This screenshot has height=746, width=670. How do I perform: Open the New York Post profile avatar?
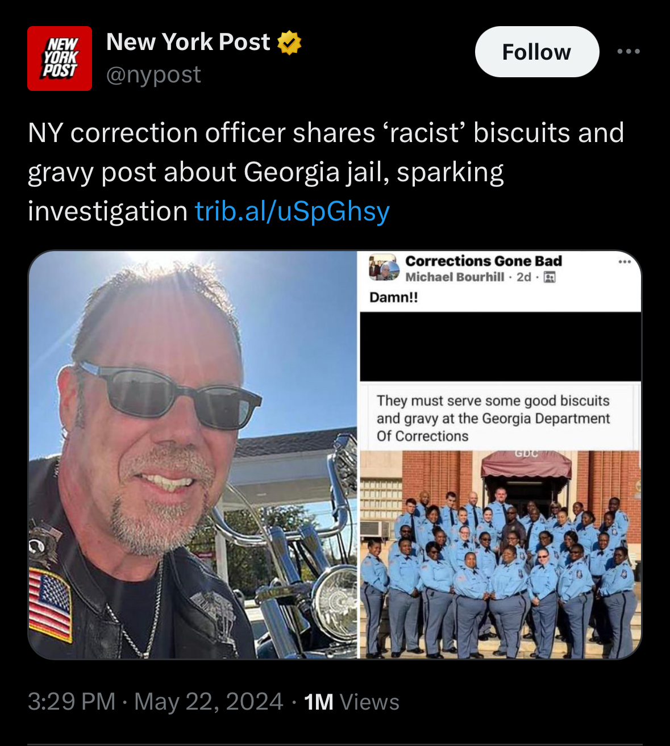tap(60, 59)
